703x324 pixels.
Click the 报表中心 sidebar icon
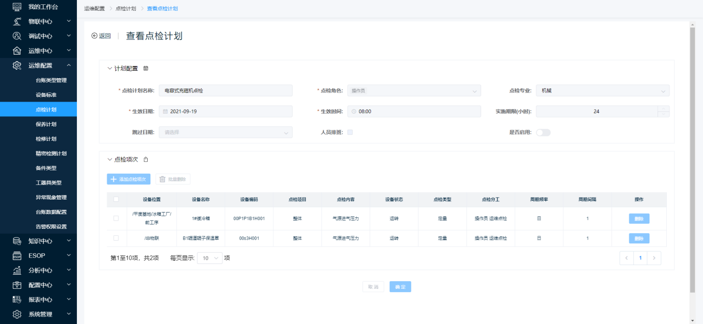(17, 299)
